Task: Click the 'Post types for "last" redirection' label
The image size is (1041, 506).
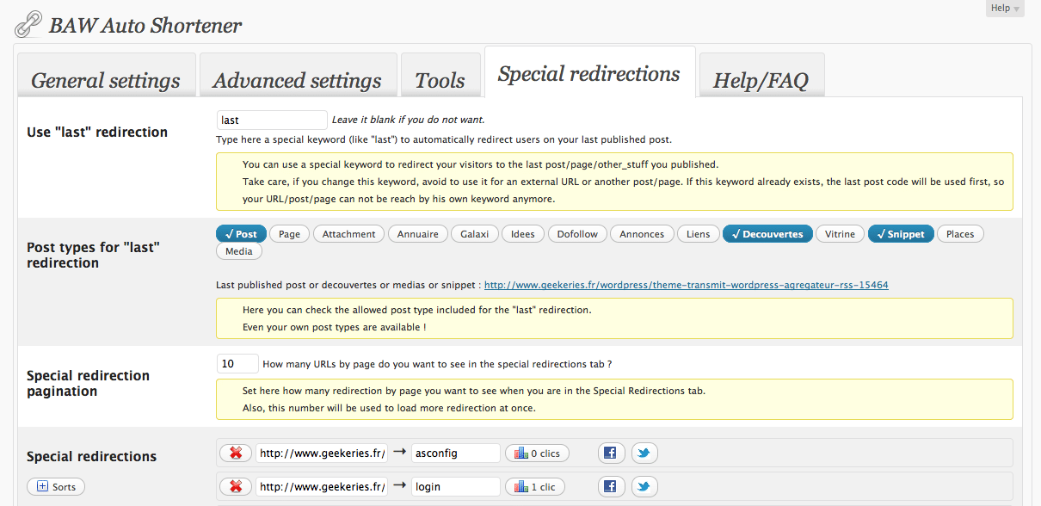Action: [93, 255]
